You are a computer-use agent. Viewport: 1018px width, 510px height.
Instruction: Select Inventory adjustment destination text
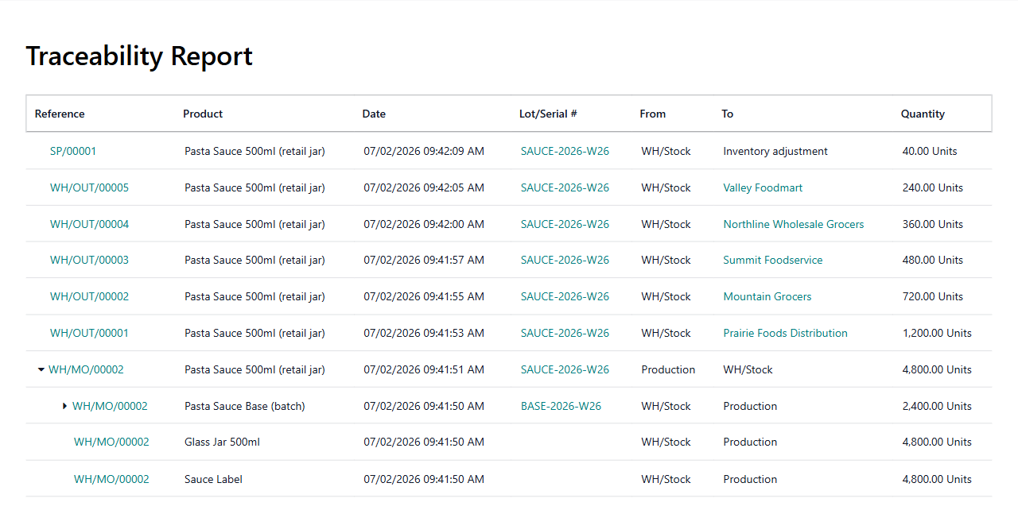775,151
